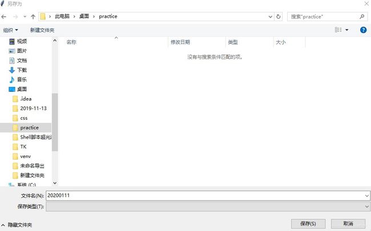This screenshot has width=371, height=231.
Task: Open the 组织 menu
Action: (x=11, y=30)
